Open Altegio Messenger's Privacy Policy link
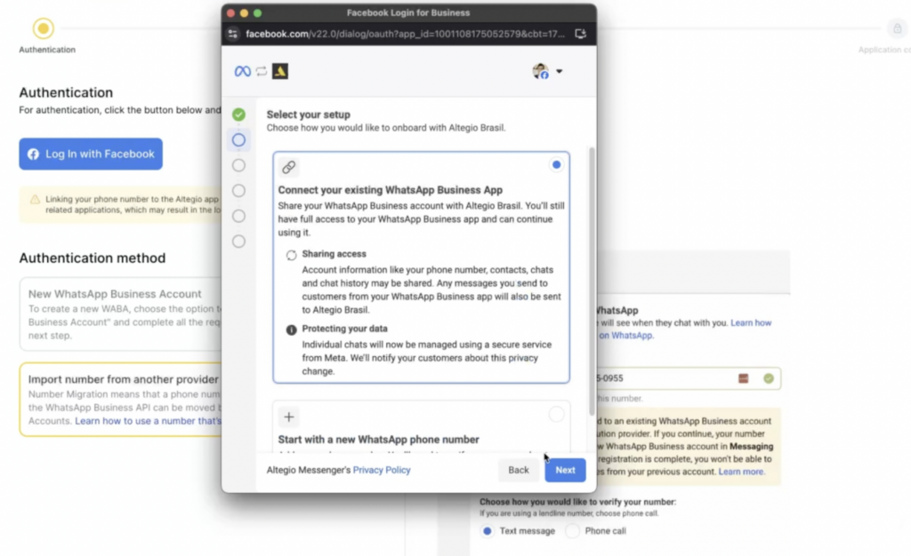This screenshot has height=556, width=911. tap(382, 470)
